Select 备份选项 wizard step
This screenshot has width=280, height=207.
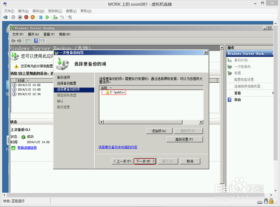point(63,77)
